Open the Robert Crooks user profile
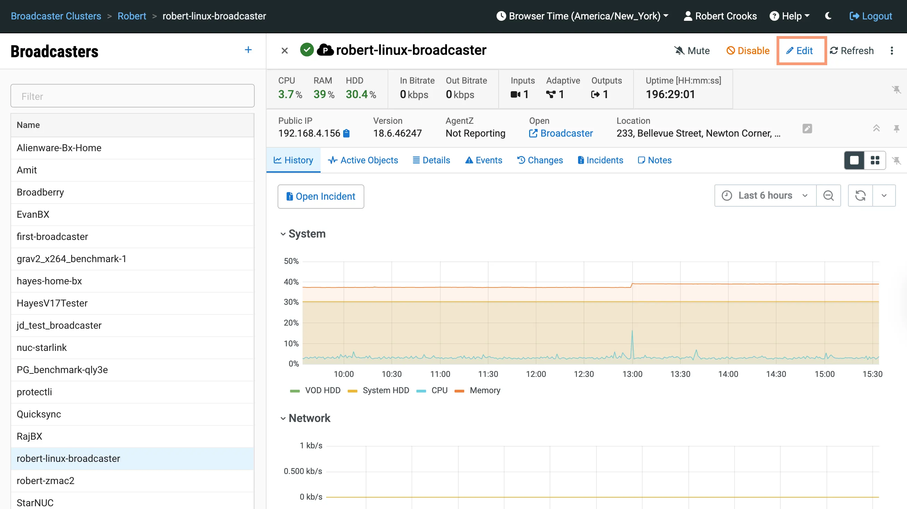The width and height of the screenshot is (907, 509). [720, 16]
